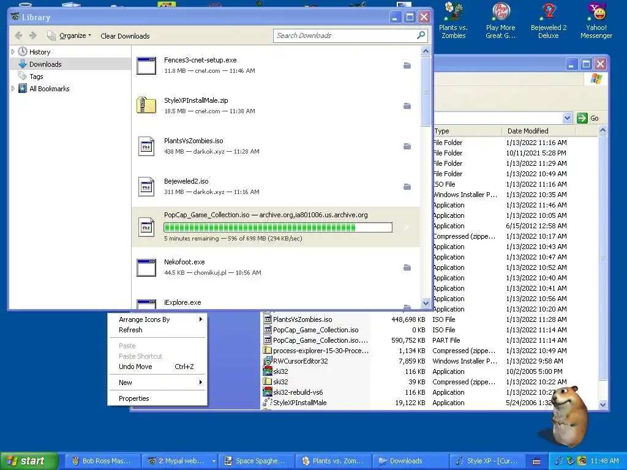Image resolution: width=627 pixels, height=470 pixels.
Task: Open folder for Fences3-cnet-setup.exe
Action: pos(407,65)
